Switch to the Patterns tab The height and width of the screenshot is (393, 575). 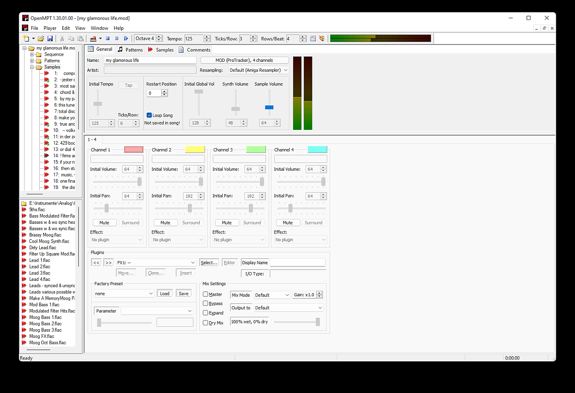click(x=130, y=49)
